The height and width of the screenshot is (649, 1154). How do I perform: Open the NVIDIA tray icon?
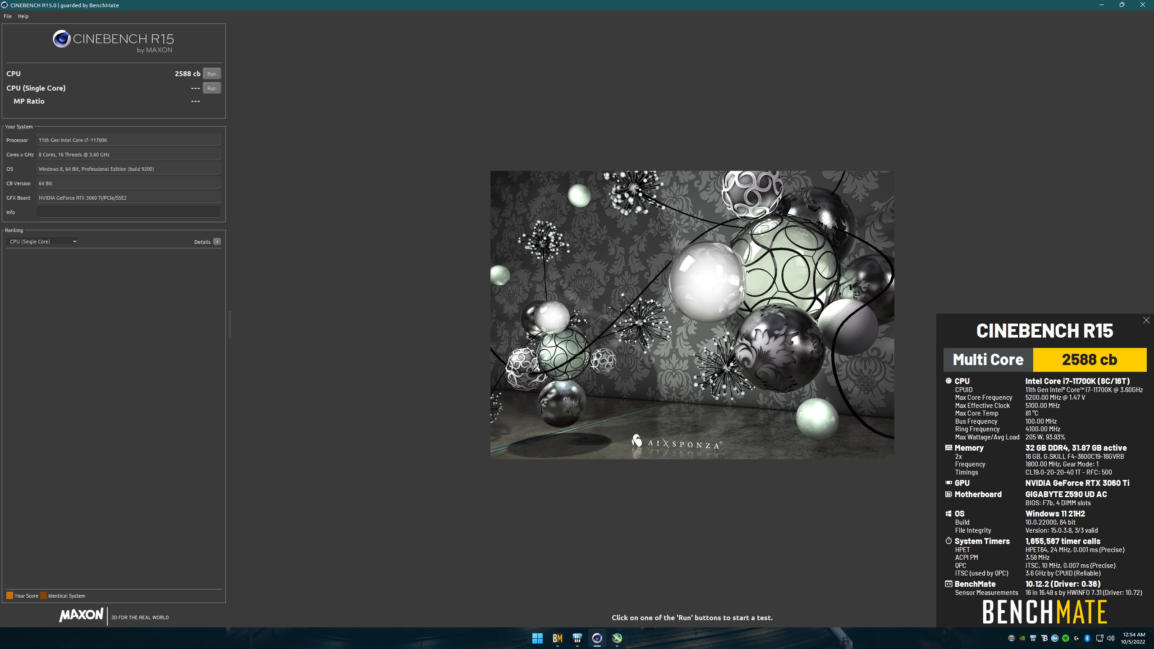[x=1022, y=638]
